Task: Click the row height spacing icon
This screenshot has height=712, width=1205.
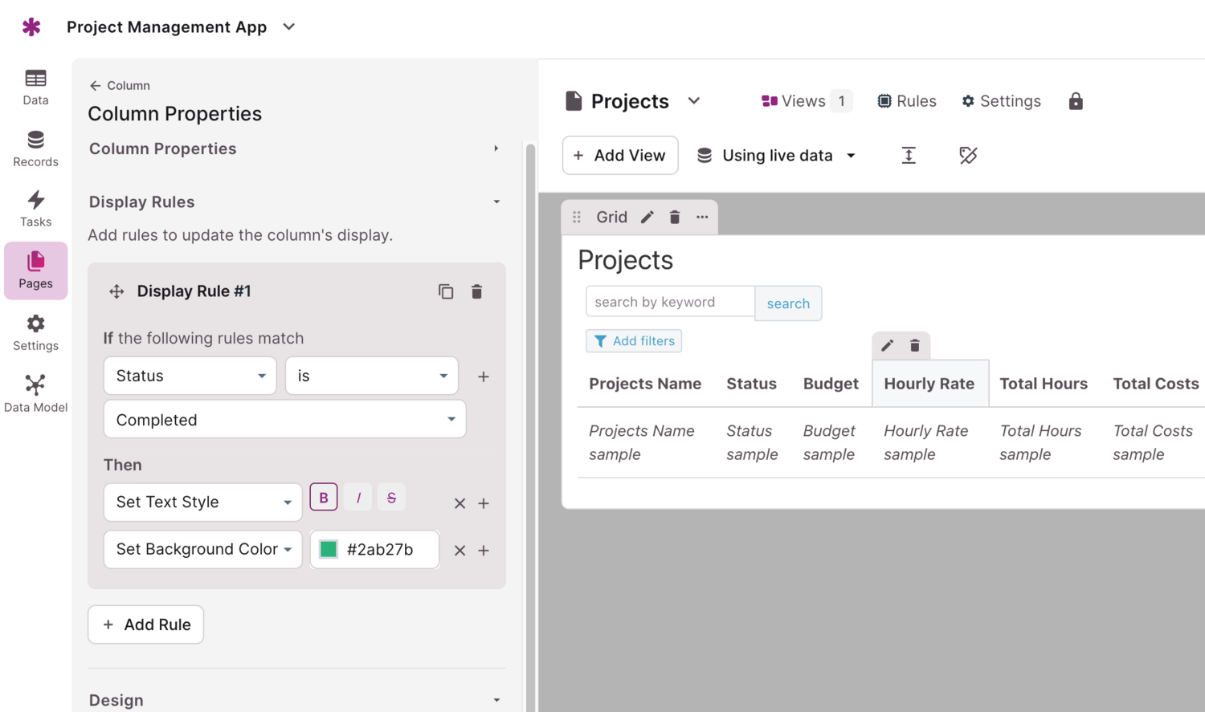Action: click(909, 156)
